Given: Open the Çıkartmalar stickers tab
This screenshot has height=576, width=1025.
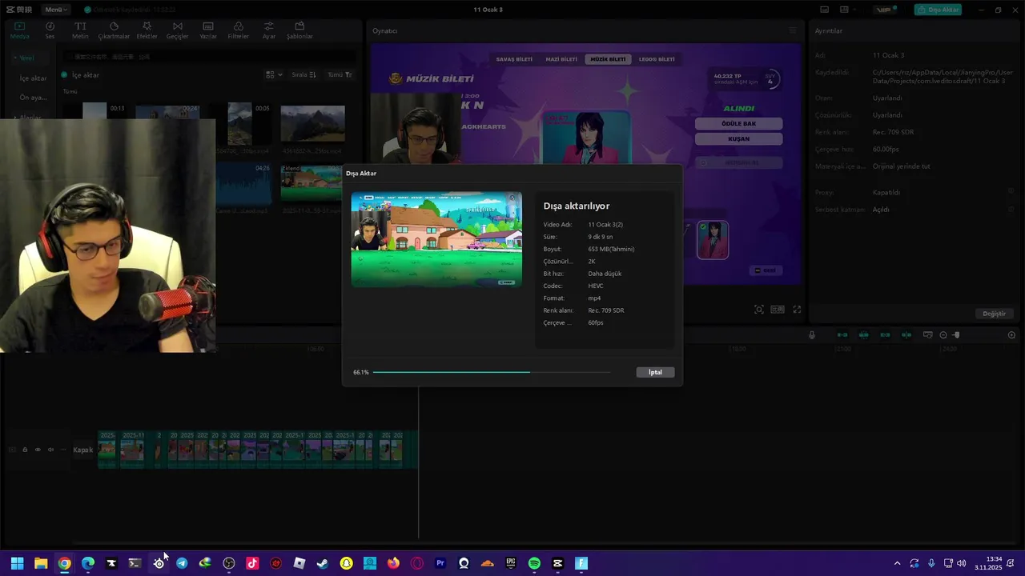Looking at the screenshot, I should [x=114, y=30].
